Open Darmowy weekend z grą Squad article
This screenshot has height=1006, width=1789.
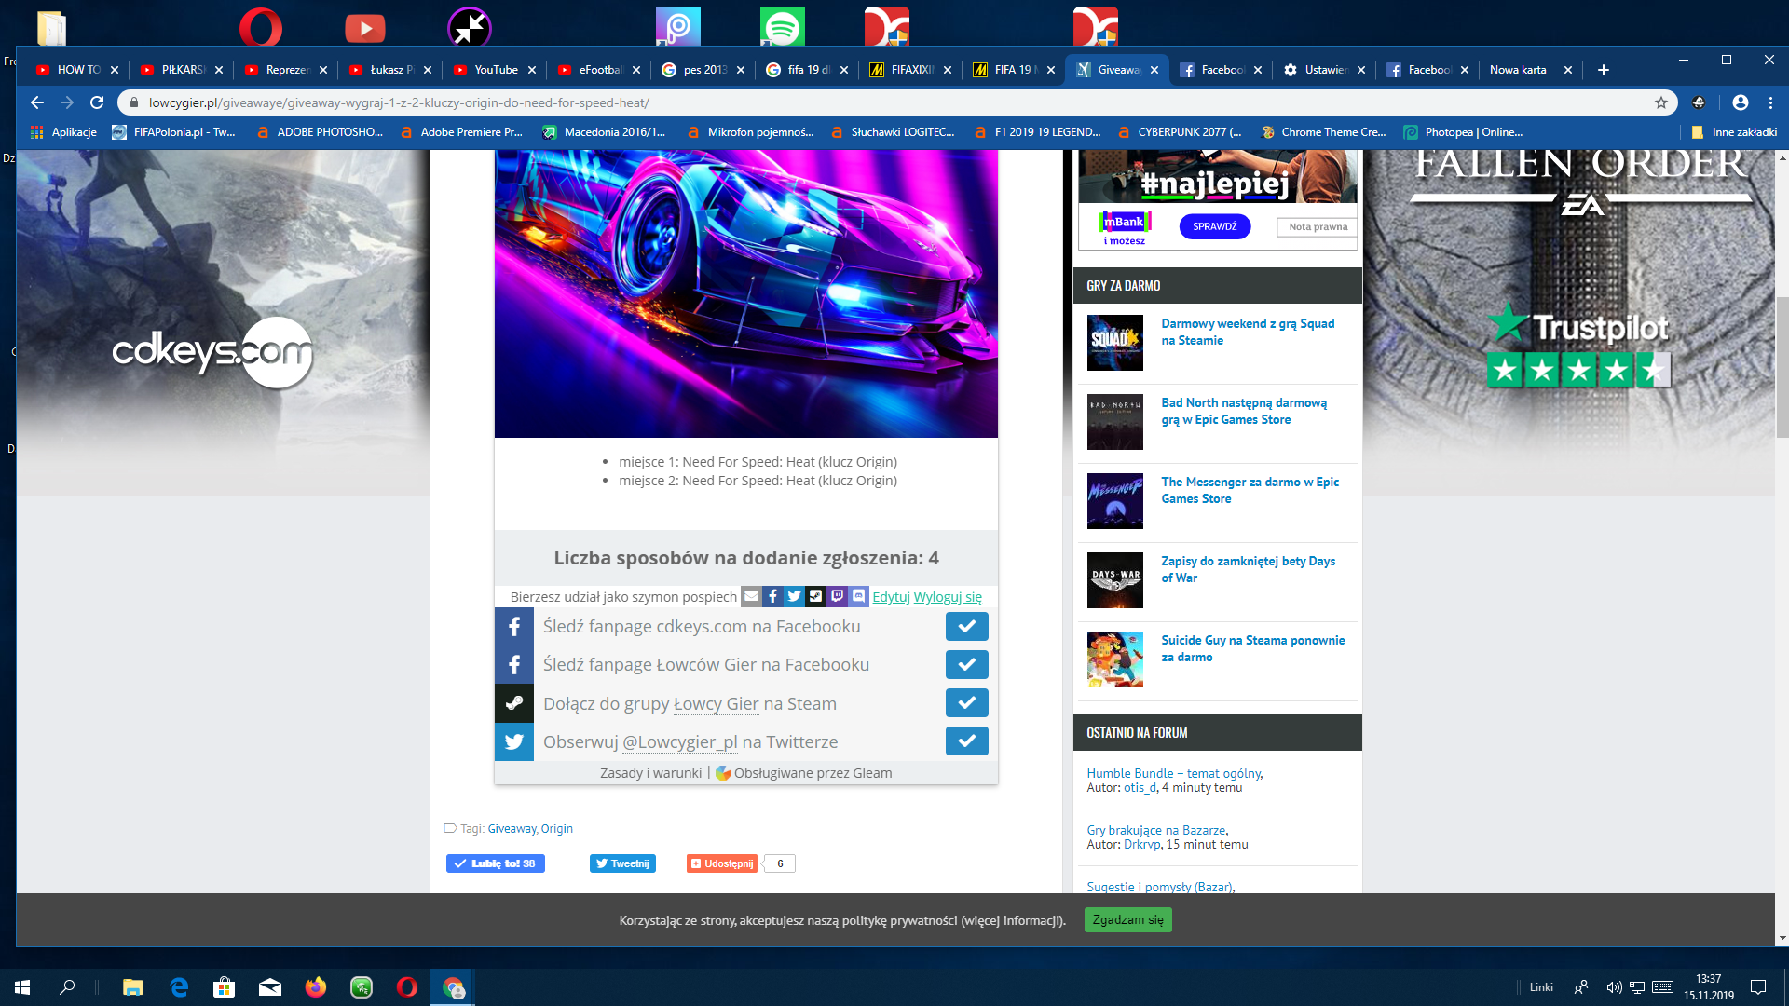(x=1248, y=332)
